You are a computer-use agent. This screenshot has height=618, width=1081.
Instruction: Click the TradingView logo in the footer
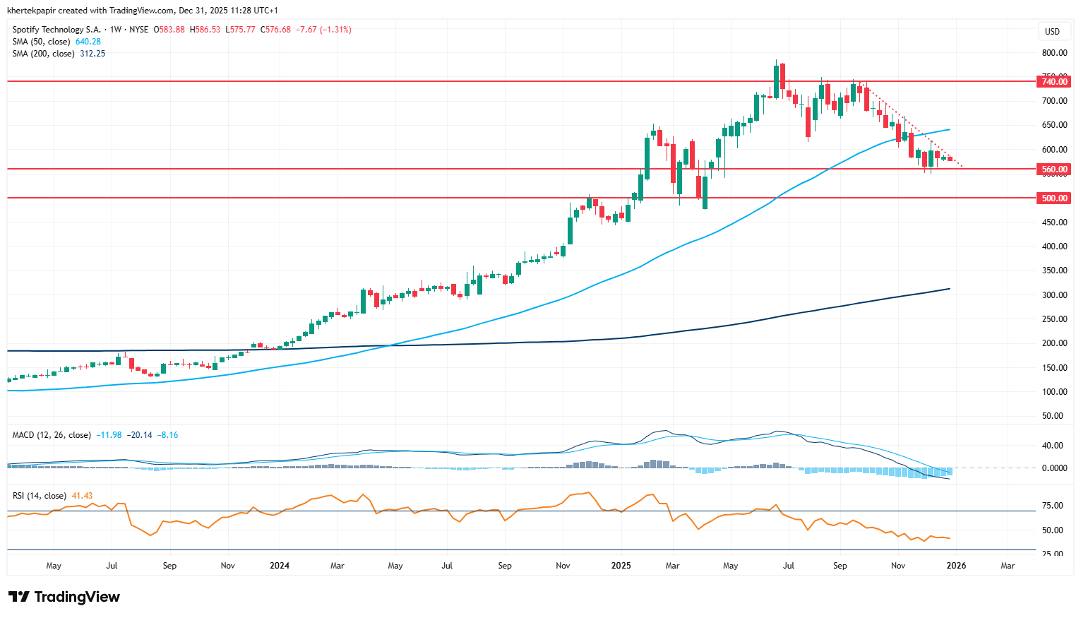point(64,597)
